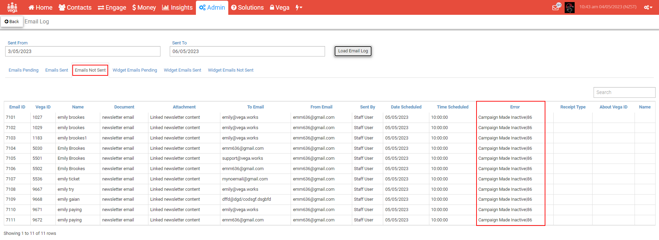Screen dimensions: 659x240
Task: Switch to the Emails Pending tab
Action: [23, 70]
